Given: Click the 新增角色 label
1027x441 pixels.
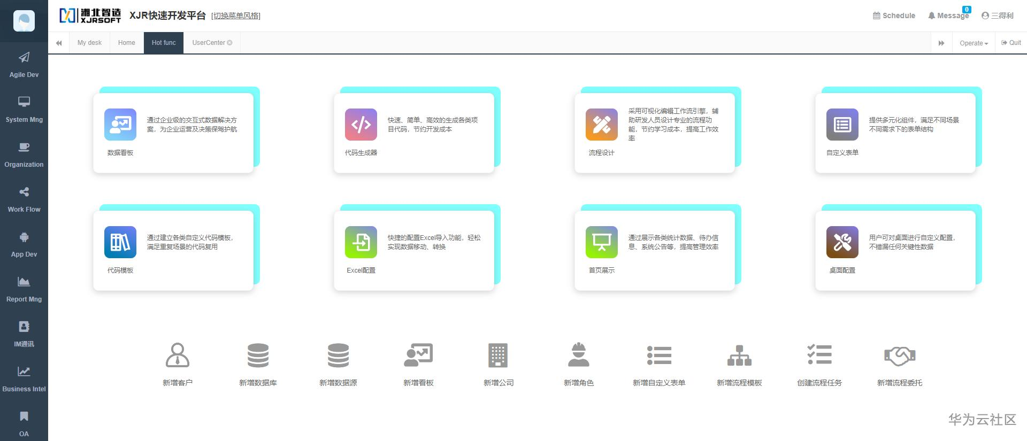Looking at the screenshot, I should click(579, 383).
